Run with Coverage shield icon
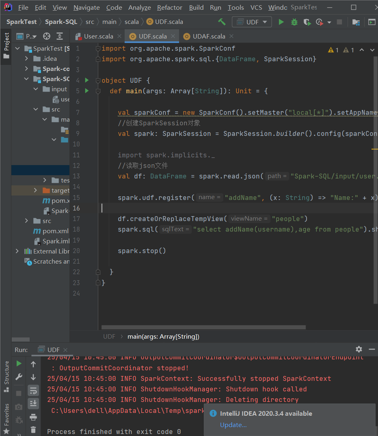 click(307, 22)
